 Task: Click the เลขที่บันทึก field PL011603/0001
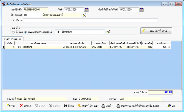pyautogui.click(x=36, y=9)
